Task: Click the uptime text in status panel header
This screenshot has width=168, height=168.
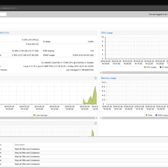Action: click(4, 33)
